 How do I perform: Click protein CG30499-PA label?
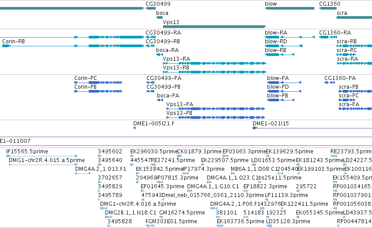click(x=164, y=78)
